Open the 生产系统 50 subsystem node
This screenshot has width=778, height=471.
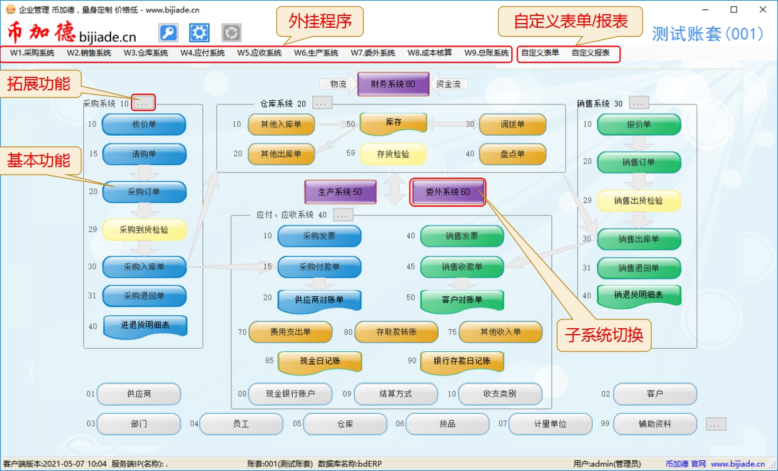pyautogui.click(x=341, y=192)
